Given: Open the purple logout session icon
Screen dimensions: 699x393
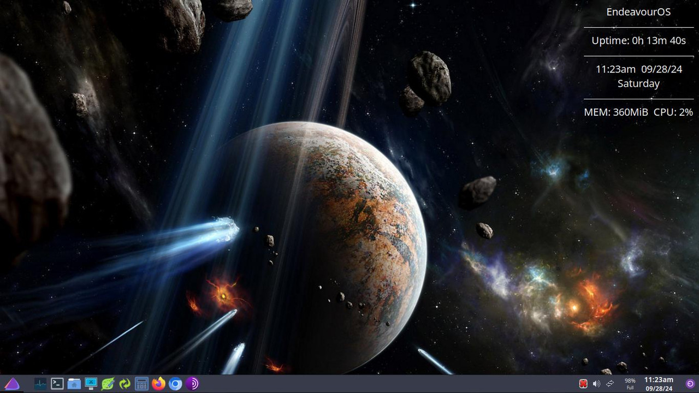Looking at the screenshot, I should tap(690, 384).
